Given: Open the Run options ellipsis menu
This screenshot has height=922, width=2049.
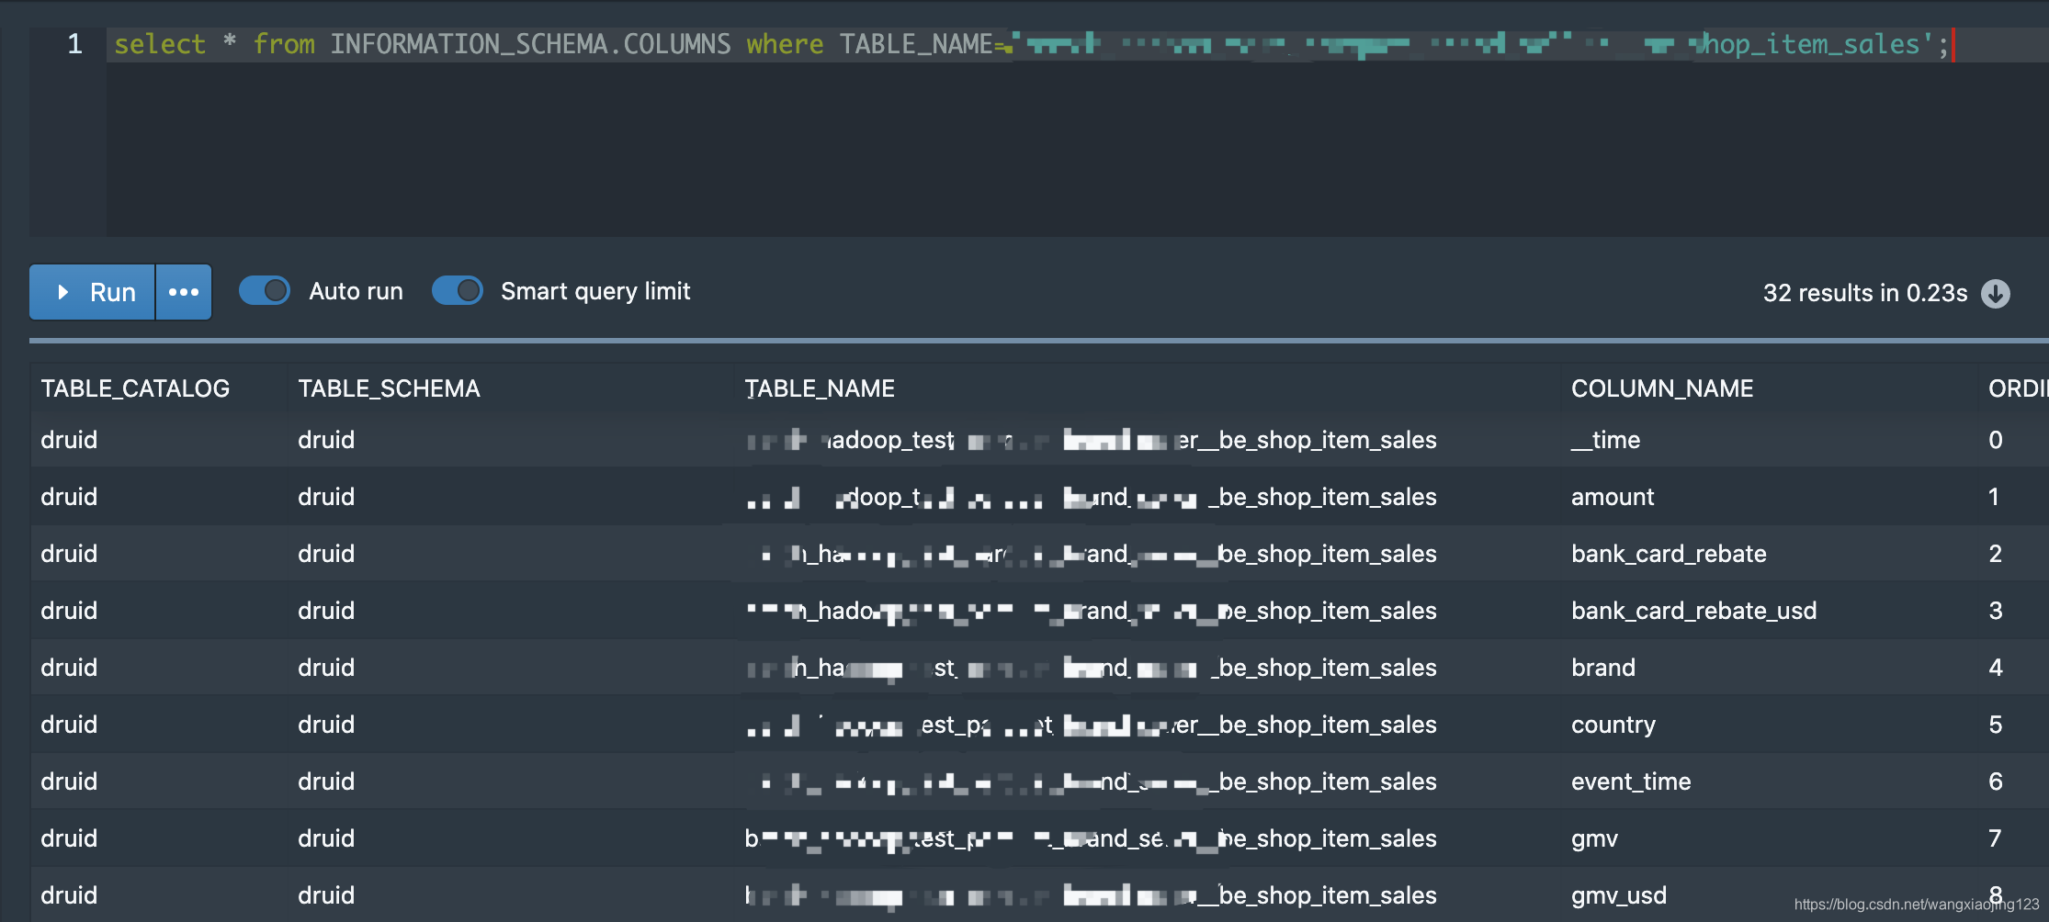Looking at the screenshot, I should coord(184,292).
